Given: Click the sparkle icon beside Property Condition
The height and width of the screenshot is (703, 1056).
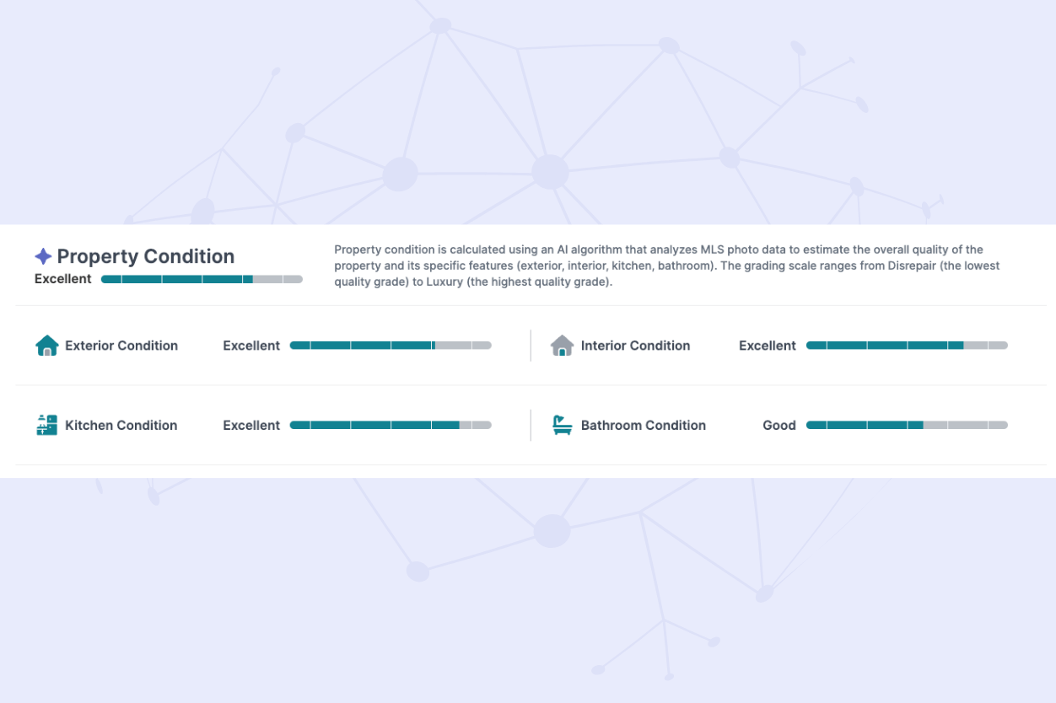Looking at the screenshot, I should coord(43,255).
